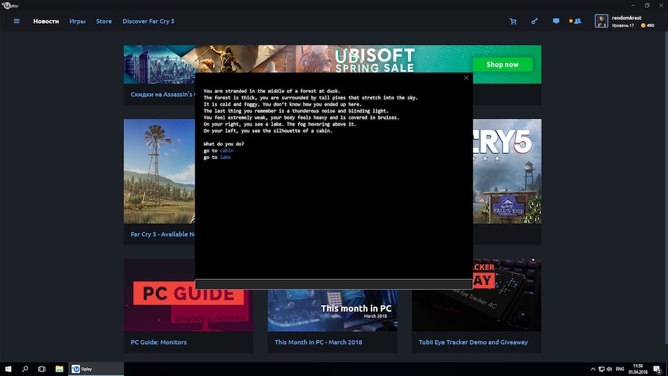Open the Discover Far Cry 5 tab

148,21
